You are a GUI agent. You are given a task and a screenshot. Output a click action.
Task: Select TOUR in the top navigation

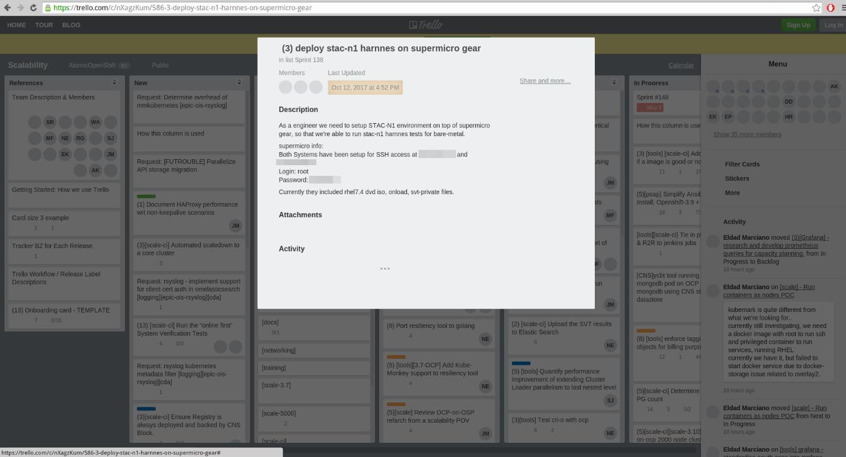coord(44,25)
